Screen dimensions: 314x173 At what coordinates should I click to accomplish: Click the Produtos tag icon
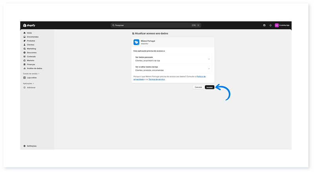[x=24, y=41]
